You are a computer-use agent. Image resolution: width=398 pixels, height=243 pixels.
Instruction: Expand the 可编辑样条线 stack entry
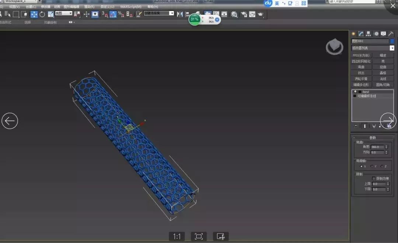[355, 96]
